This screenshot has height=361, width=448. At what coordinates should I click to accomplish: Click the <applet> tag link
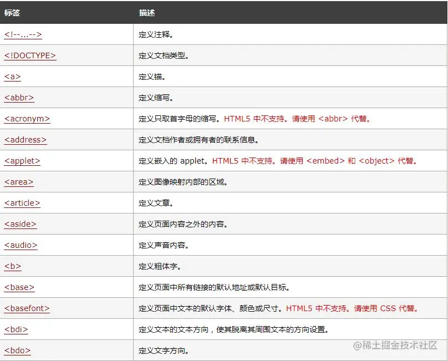[x=22, y=161]
